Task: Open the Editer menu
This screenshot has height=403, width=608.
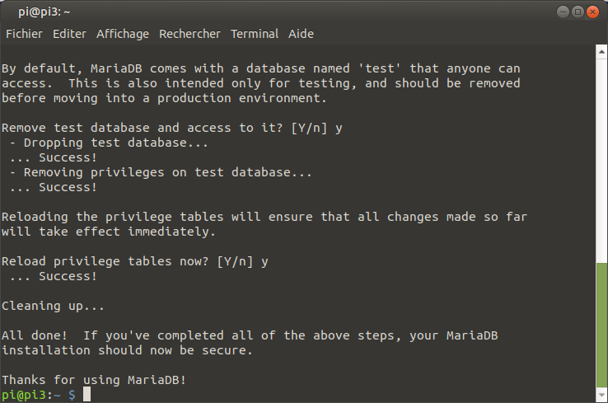Action: coord(69,34)
